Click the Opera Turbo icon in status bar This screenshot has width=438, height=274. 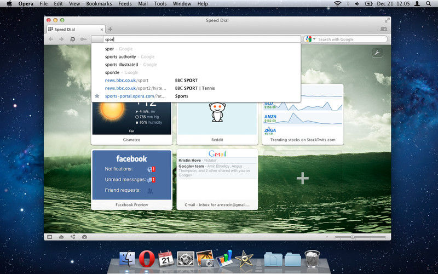84,237
